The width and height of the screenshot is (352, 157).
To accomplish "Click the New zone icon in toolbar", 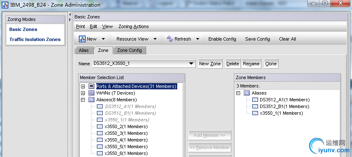I will pos(82,39).
